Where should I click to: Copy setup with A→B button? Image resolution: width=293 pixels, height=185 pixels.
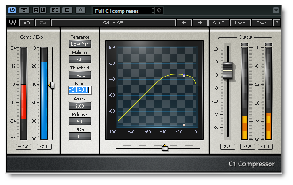[218, 23]
